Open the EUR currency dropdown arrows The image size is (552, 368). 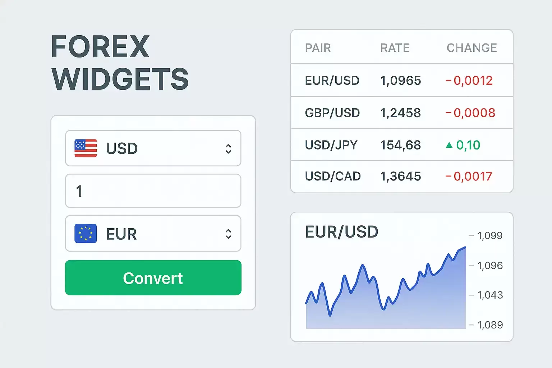228,234
